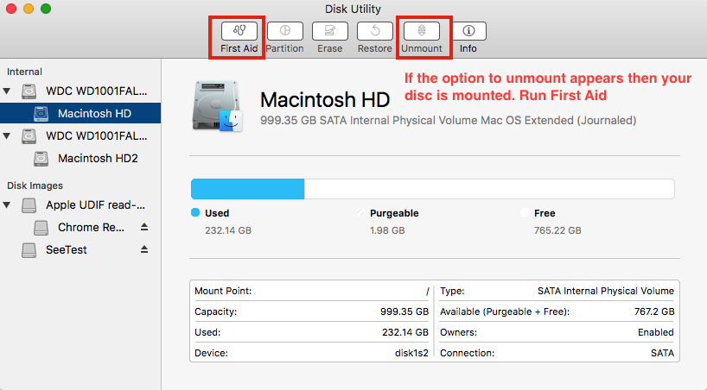Click the Mount Point label
Screen dimensions: 707x390
(223, 291)
